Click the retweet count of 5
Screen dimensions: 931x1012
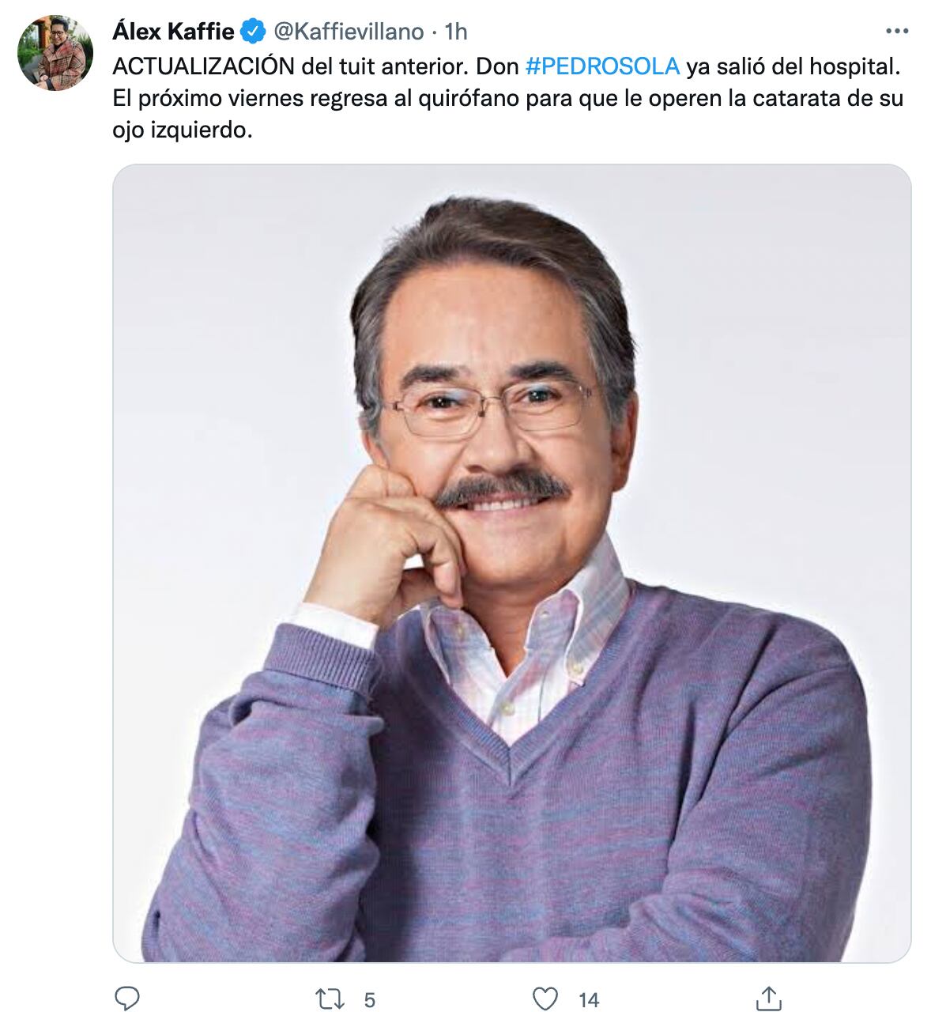click(x=369, y=1000)
